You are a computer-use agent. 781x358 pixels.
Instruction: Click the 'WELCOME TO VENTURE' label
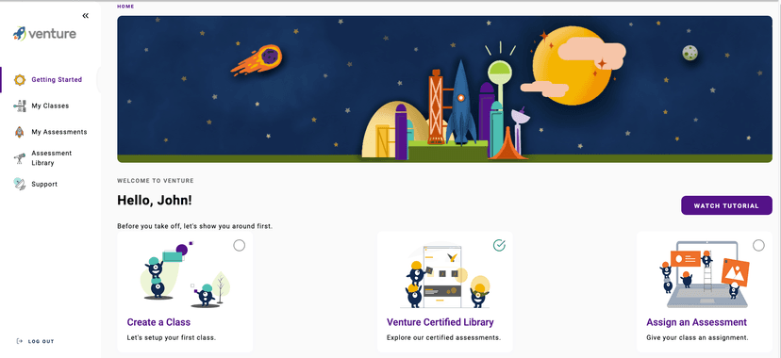(156, 181)
